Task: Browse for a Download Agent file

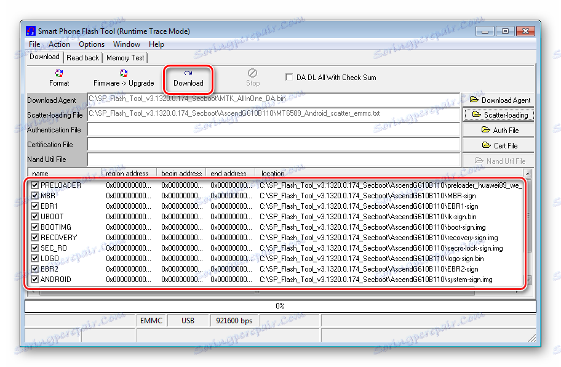Action: click(498, 100)
